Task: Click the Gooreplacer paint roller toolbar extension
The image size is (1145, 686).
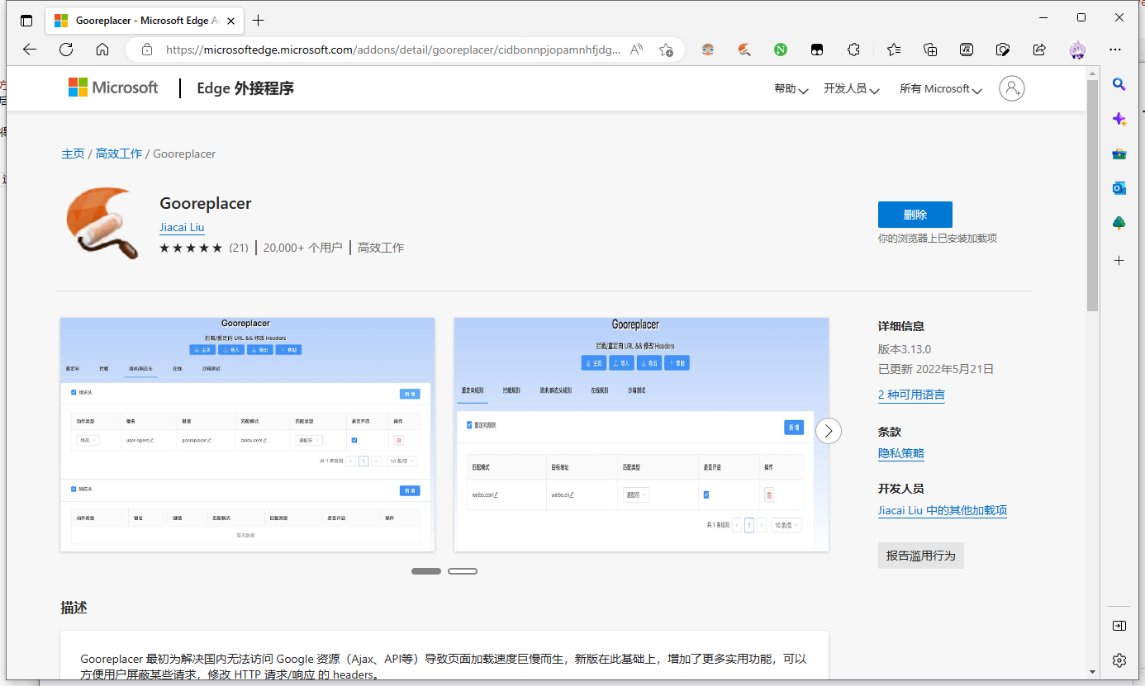Action: tap(744, 50)
